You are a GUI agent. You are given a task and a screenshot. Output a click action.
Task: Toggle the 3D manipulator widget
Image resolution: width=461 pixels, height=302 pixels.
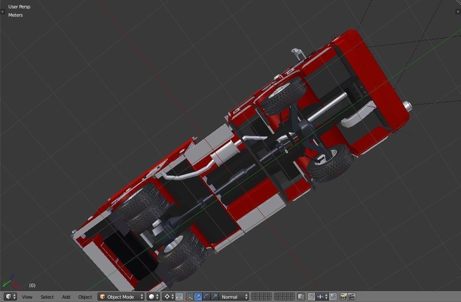pos(189,297)
